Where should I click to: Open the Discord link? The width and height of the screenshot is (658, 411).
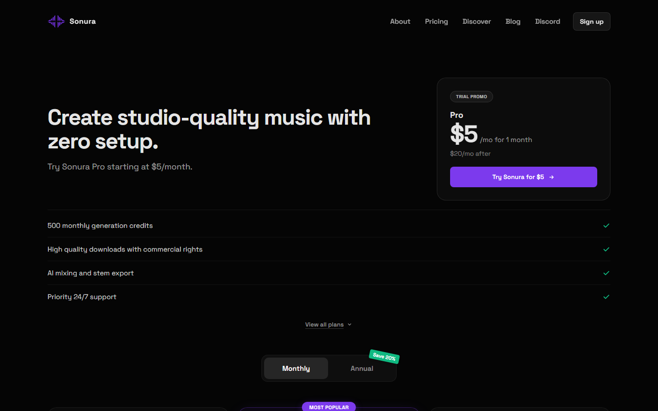tap(547, 21)
